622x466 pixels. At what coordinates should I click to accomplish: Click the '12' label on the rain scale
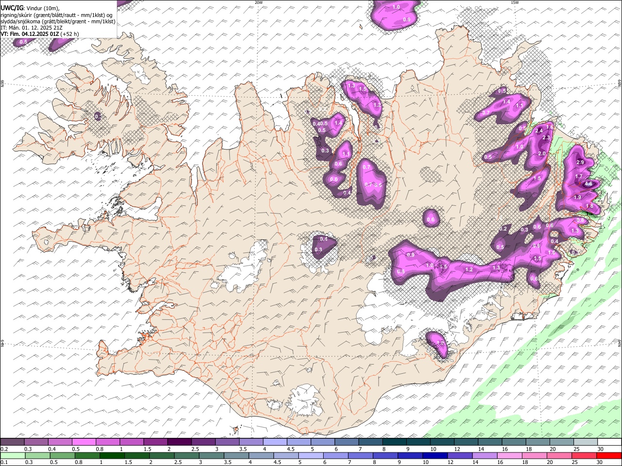450,463
